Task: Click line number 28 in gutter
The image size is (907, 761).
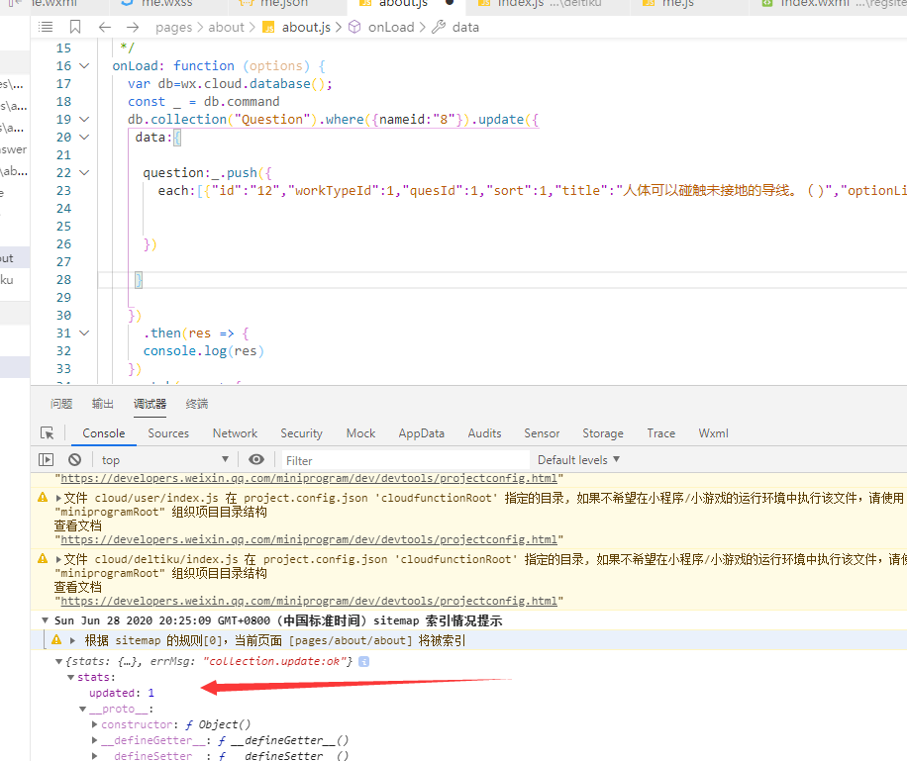Action: click(63, 280)
